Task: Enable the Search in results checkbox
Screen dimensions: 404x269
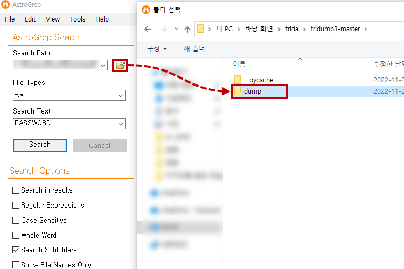Action: (16, 190)
